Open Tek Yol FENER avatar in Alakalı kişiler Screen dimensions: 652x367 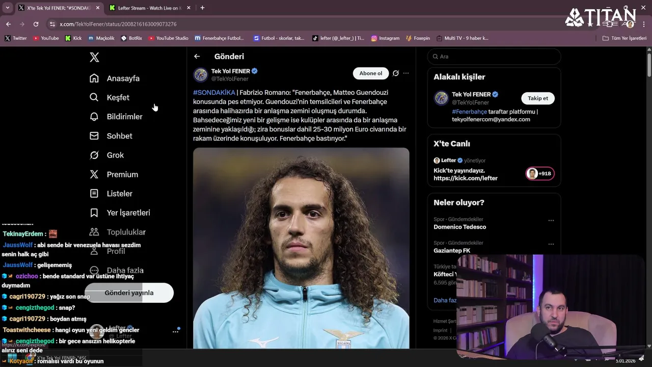coord(441,98)
